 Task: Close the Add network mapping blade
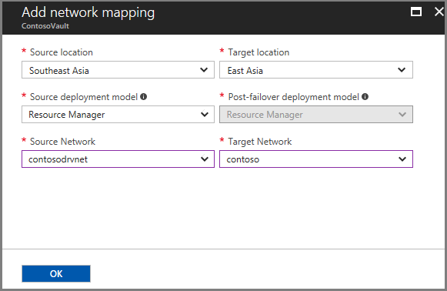pyautogui.click(x=439, y=12)
